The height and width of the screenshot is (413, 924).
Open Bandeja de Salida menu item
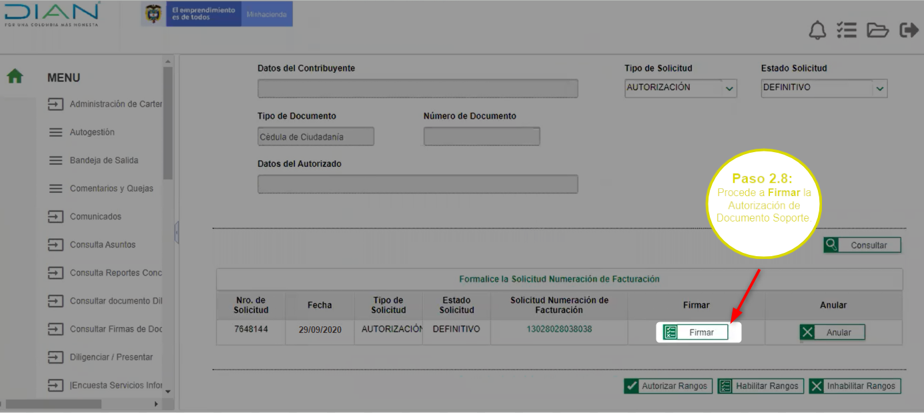tap(104, 161)
